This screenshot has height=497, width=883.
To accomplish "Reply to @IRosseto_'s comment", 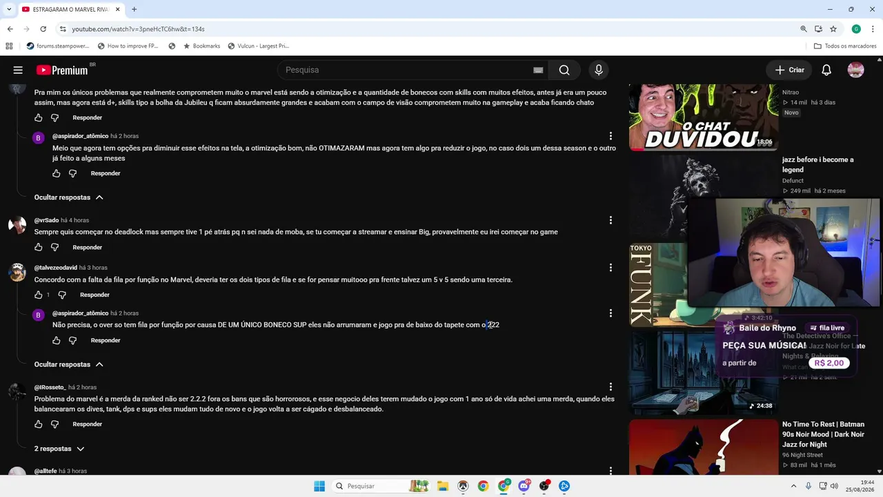I will [x=88, y=425].
